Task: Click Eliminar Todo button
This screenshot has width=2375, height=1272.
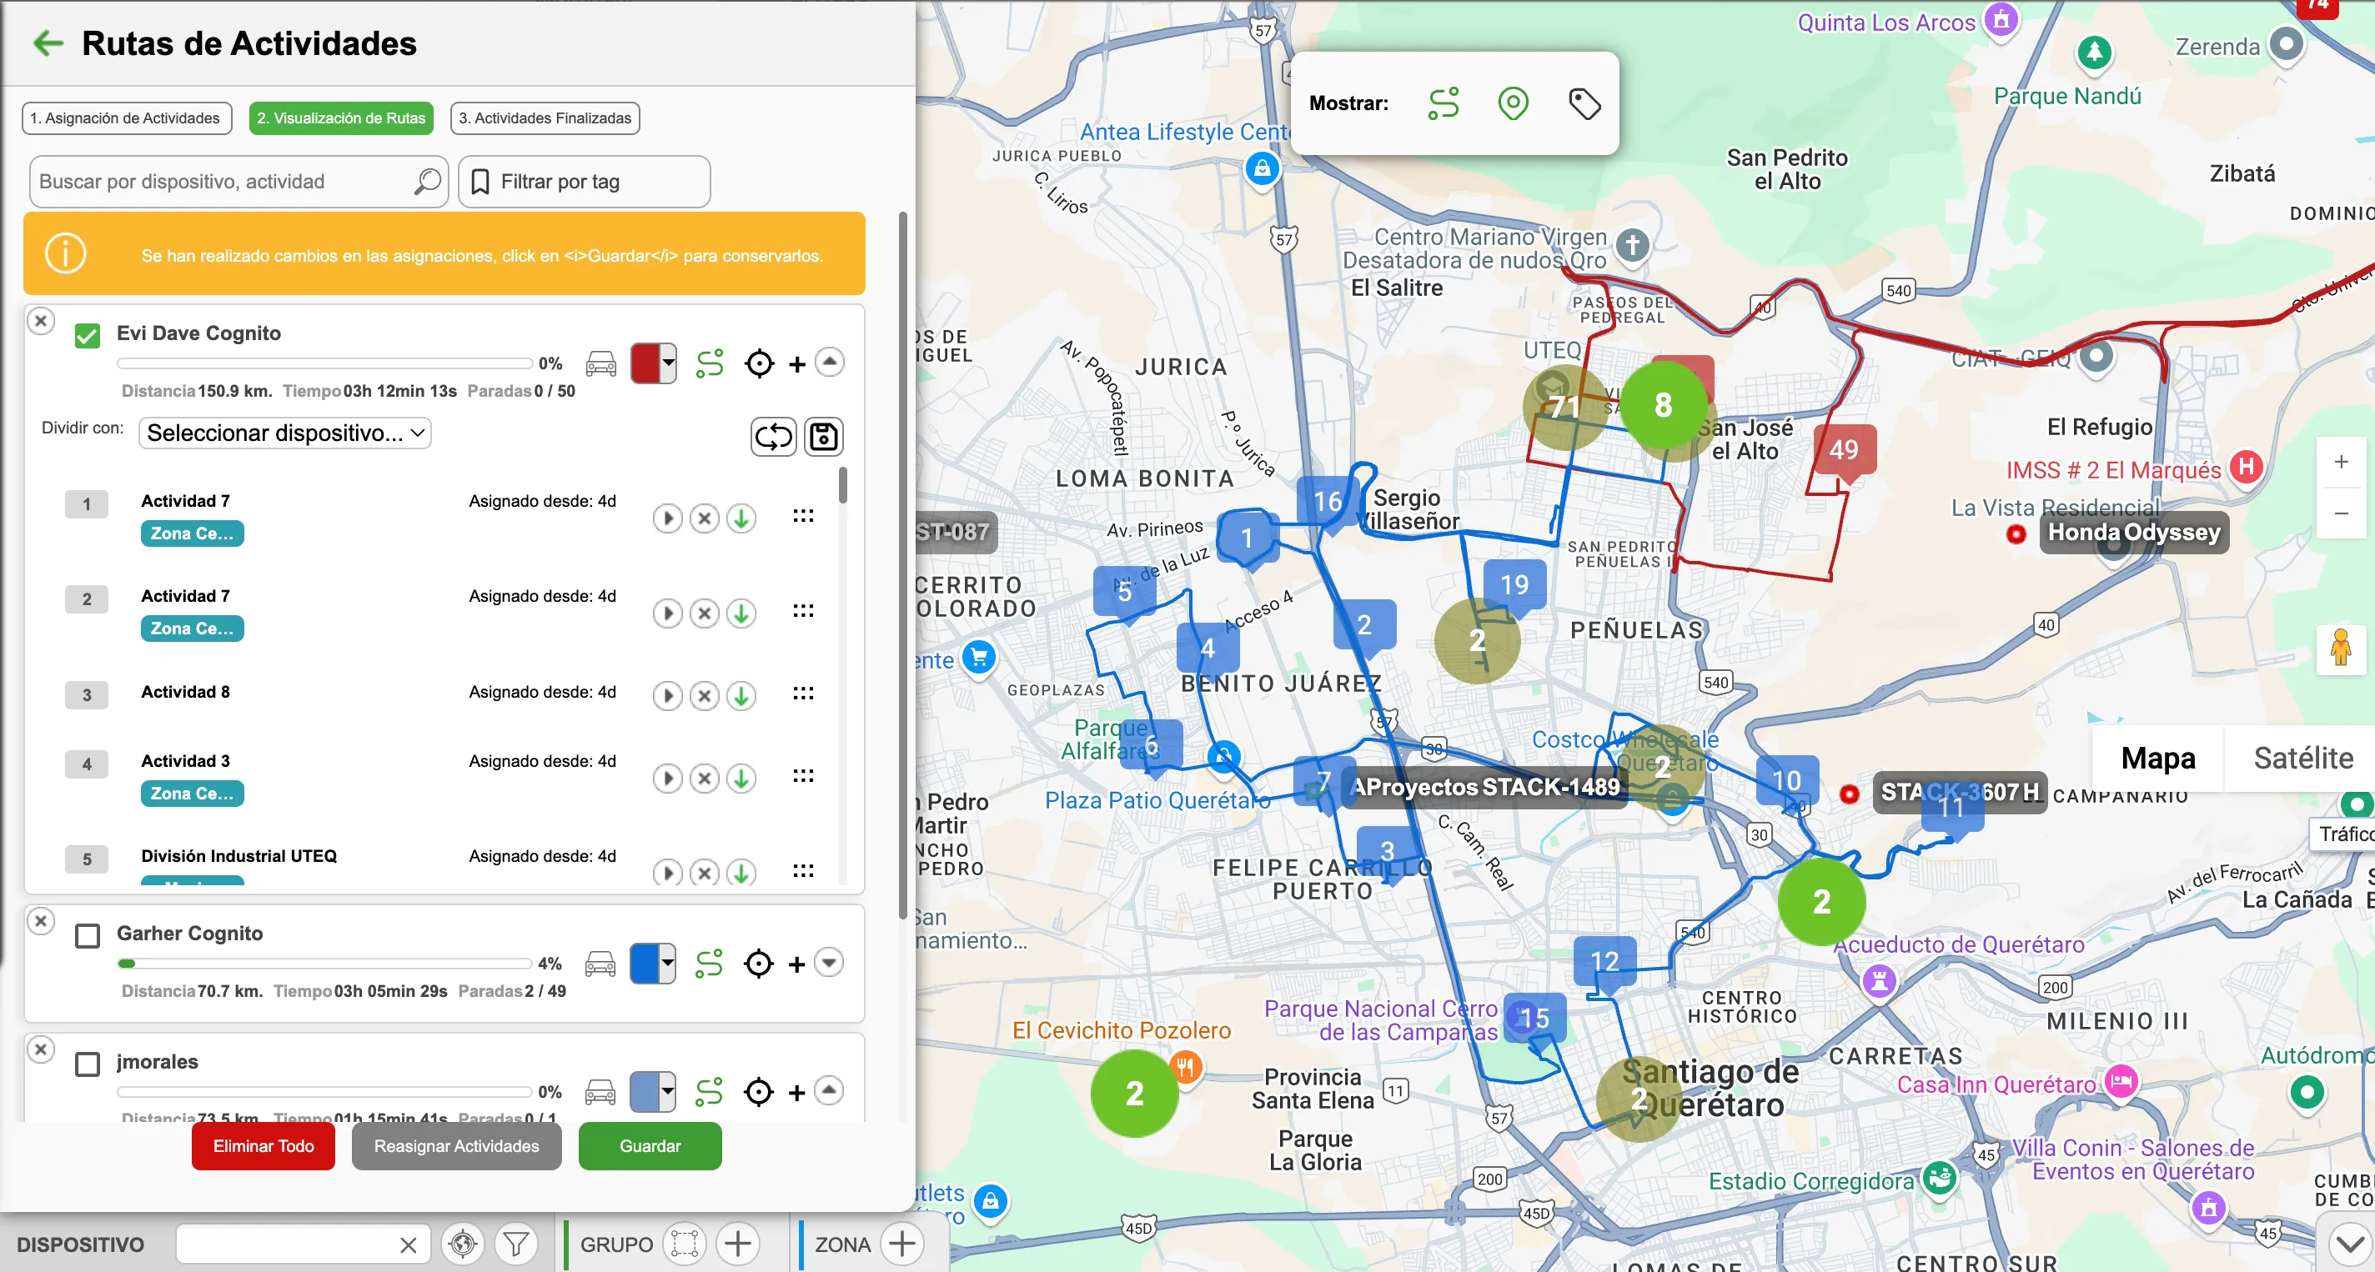Action: click(x=263, y=1146)
